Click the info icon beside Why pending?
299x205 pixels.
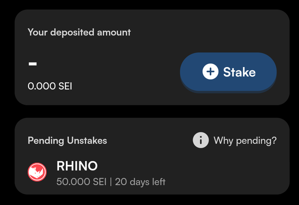click(x=200, y=140)
